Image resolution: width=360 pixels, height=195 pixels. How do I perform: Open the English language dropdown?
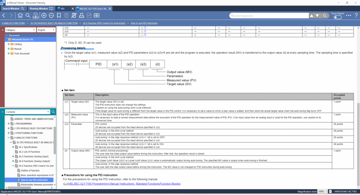[x=46, y=30]
